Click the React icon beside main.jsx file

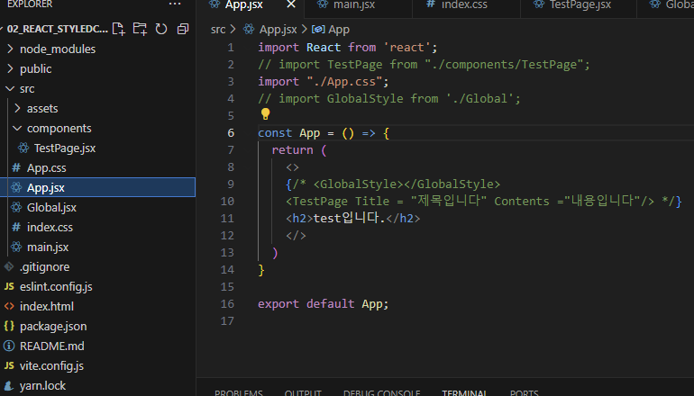(x=16, y=247)
